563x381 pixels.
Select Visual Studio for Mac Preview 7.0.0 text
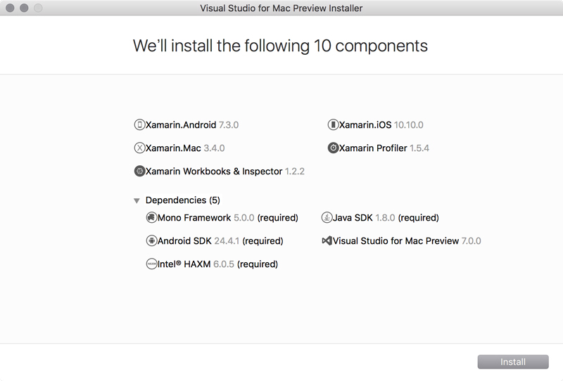click(x=407, y=240)
